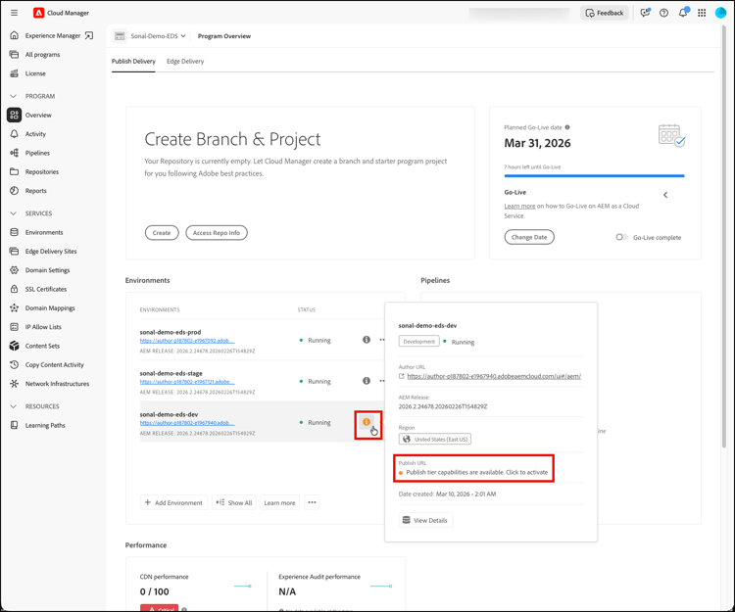Open the more options menu for sonal-demo-eds-prod
This screenshot has height=612, width=735.
point(381,340)
